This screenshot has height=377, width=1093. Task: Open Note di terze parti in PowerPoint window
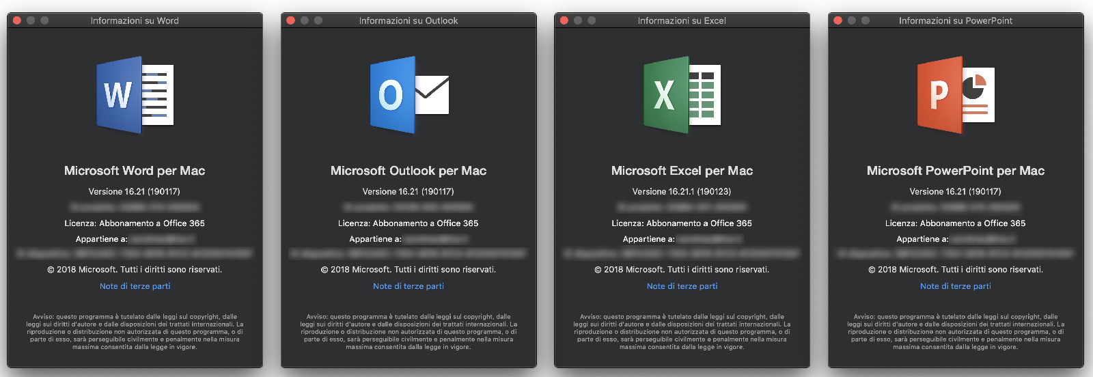pyautogui.click(x=956, y=286)
